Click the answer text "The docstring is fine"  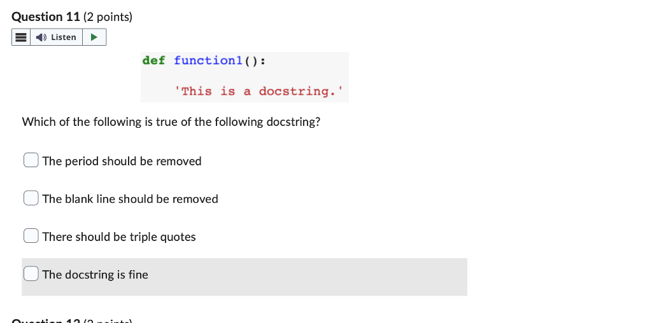pyautogui.click(x=96, y=275)
